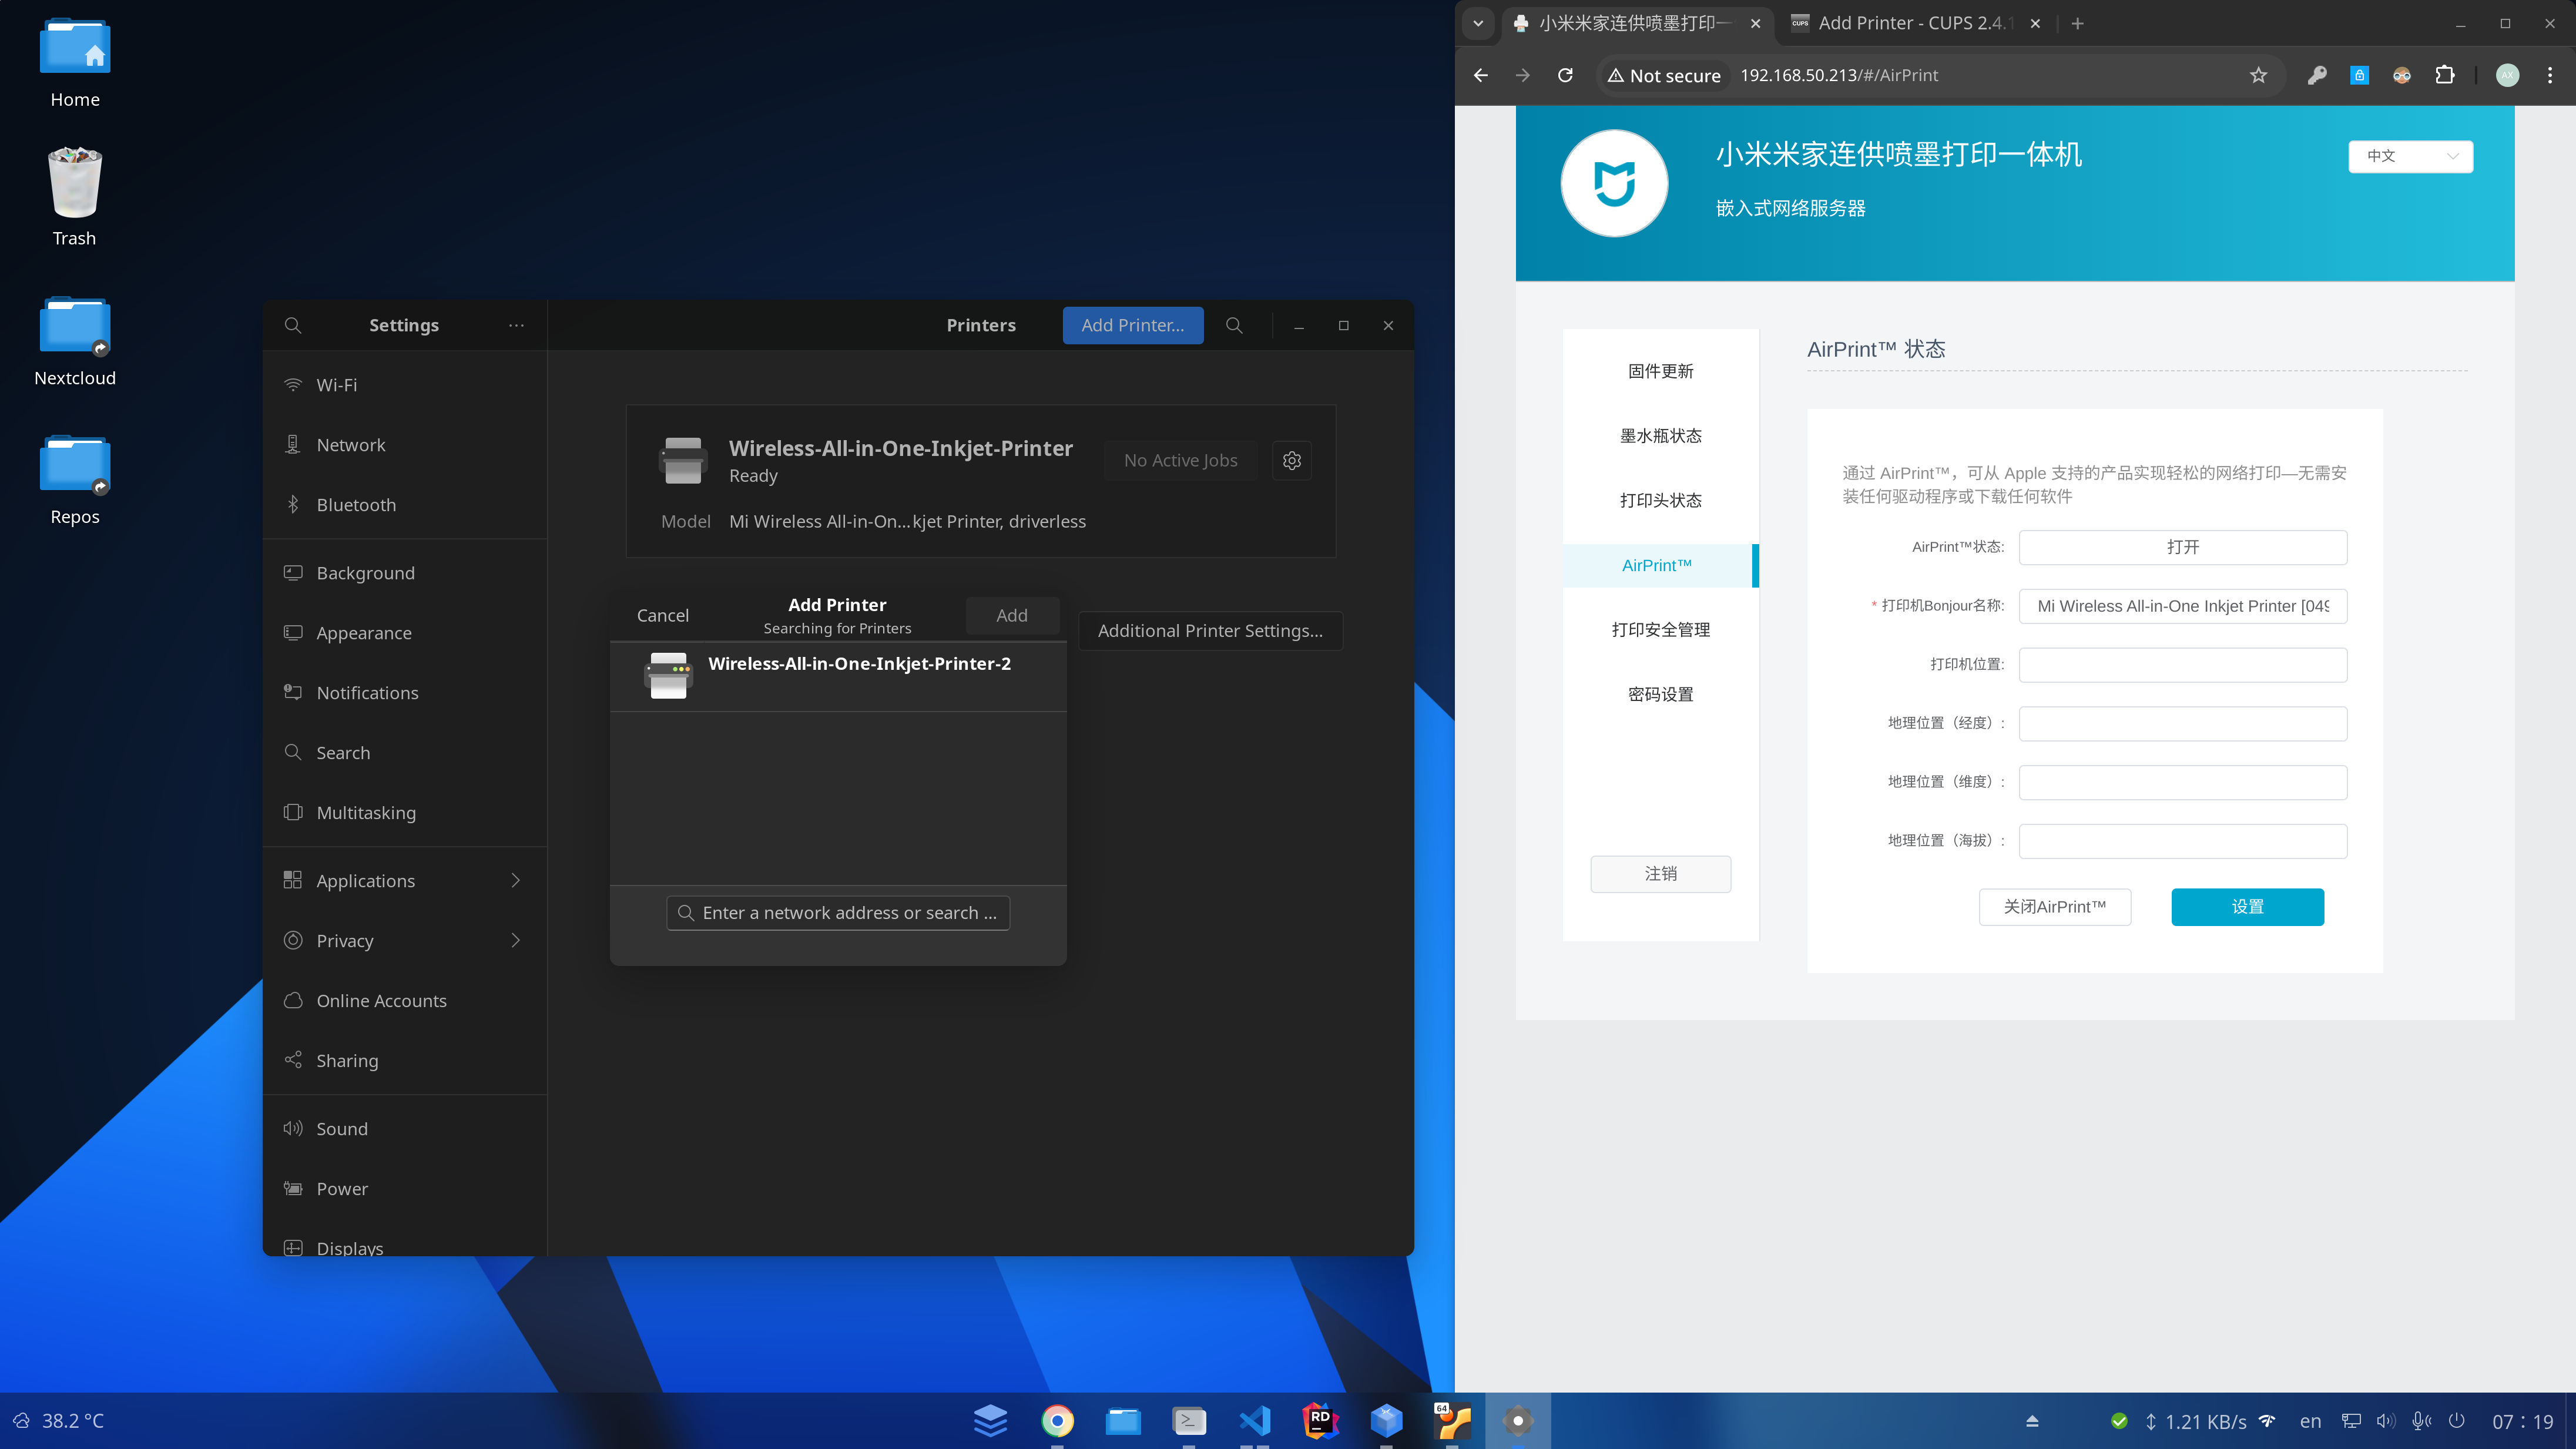Viewport: 2576px width, 1449px height.
Task: Open volume control in system tray
Action: (x=2386, y=1421)
